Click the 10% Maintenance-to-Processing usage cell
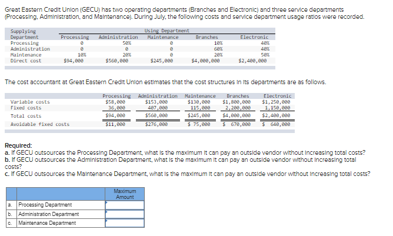The height and width of the screenshot is (236, 393). (82, 55)
